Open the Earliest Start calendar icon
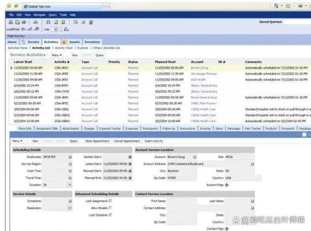The width and height of the screenshot is (311, 231). pos(130,157)
